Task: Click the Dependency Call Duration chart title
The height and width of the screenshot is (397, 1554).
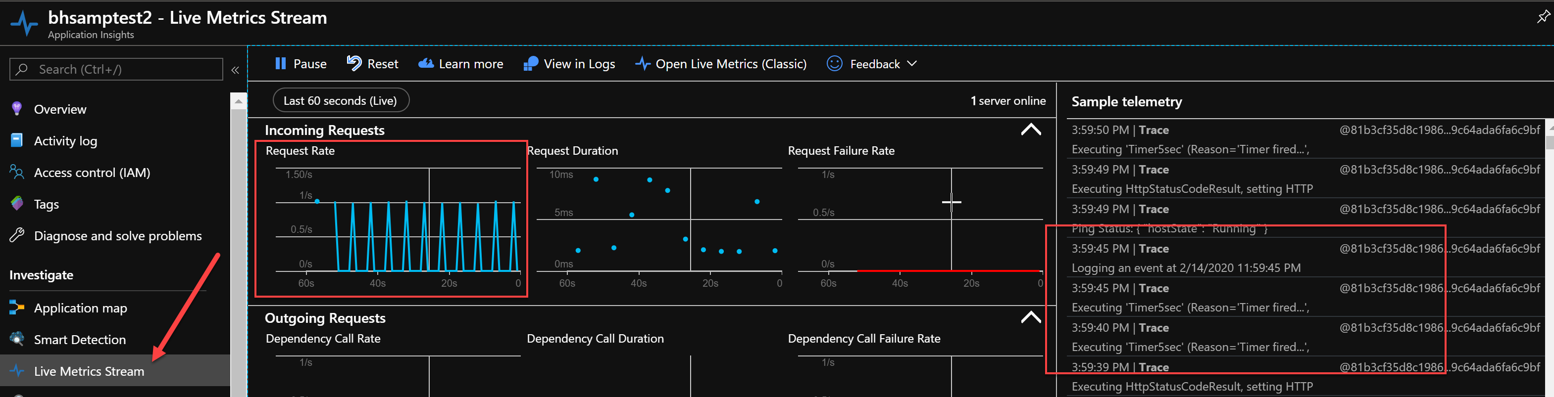Action: tap(595, 339)
